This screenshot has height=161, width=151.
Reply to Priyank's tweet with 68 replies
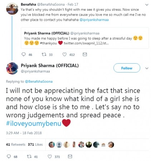[x=9, y=156]
